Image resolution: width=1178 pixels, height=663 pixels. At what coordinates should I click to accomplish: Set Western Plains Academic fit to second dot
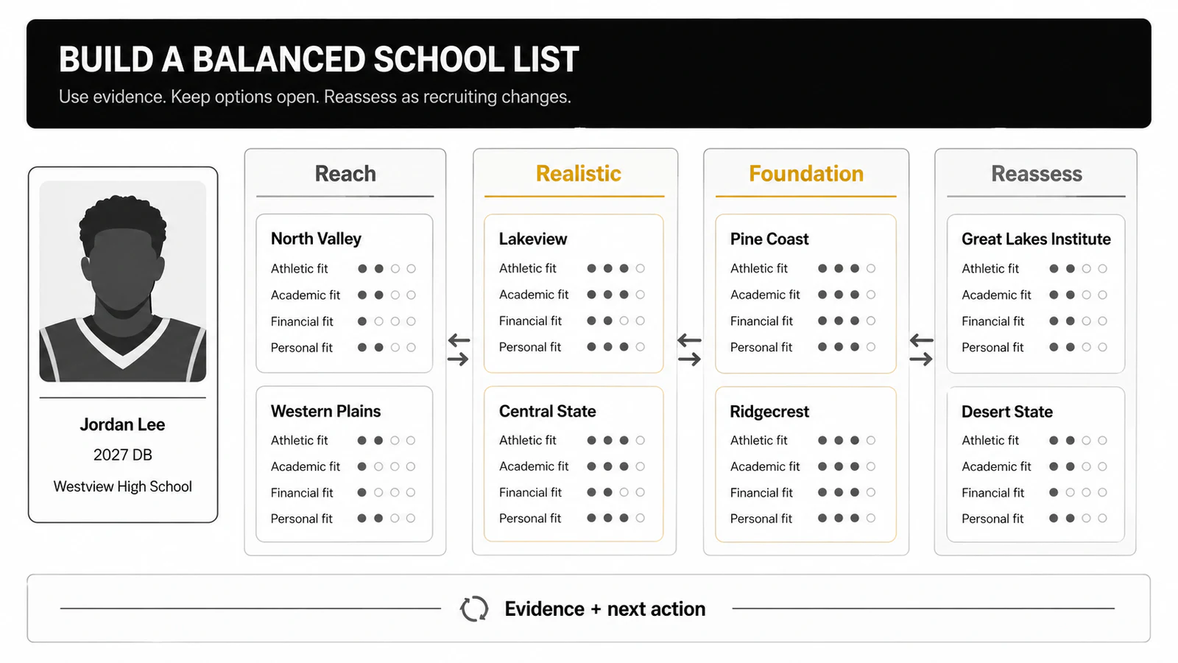(x=378, y=466)
